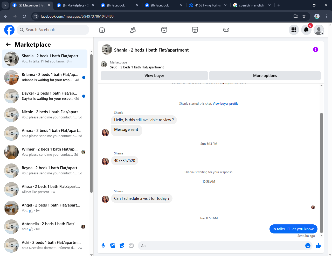The width and height of the screenshot is (332, 256).
Task: Click the conversation list scrollbar
Action: click(91, 123)
